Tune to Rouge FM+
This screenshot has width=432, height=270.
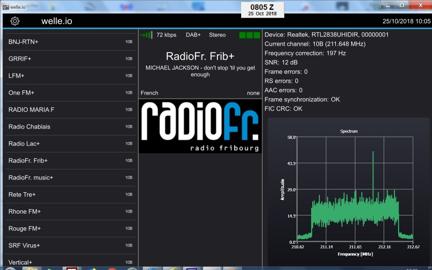click(70, 228)
